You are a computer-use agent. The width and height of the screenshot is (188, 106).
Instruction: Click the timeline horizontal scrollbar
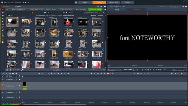[55, 104]
